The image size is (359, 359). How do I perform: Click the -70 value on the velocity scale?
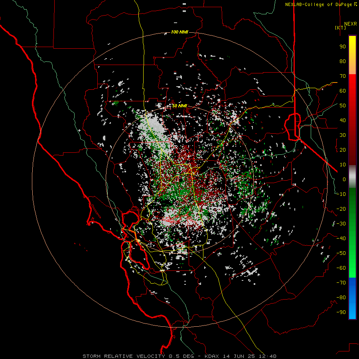click(x=341, y=283)
